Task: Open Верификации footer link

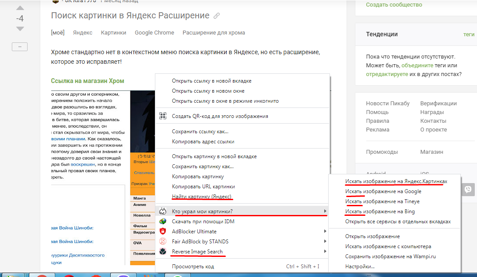Action: point(438,103)
